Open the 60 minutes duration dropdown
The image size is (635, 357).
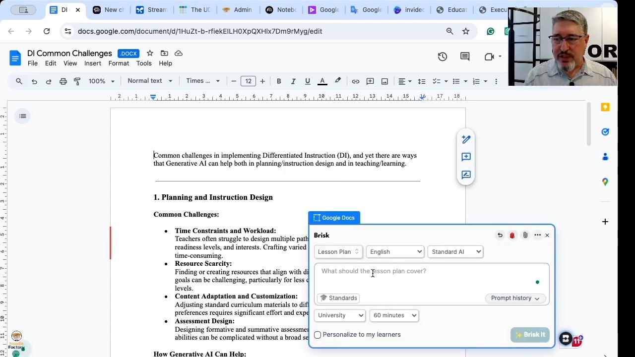click(394, 315)
